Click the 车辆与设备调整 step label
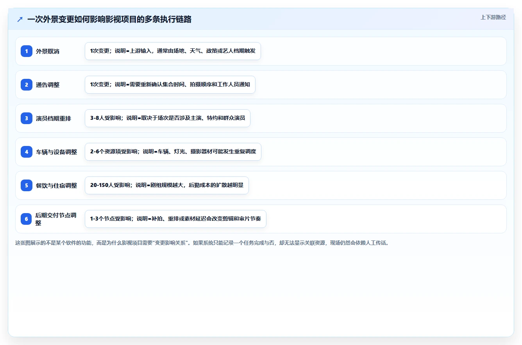 pos(57,152)
